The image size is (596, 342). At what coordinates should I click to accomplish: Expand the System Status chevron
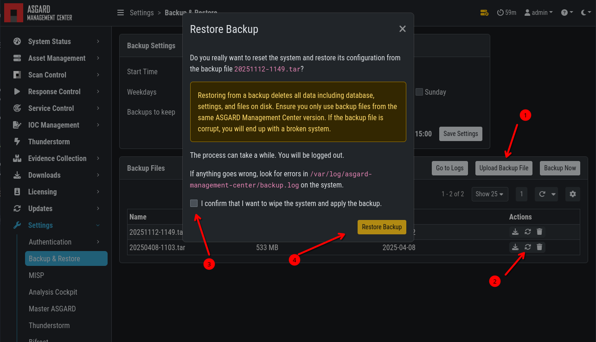pos(98,41)
